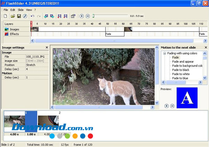Select the Effects layer icon
This screenshot has width=209, height=147.
click(6, 34)
